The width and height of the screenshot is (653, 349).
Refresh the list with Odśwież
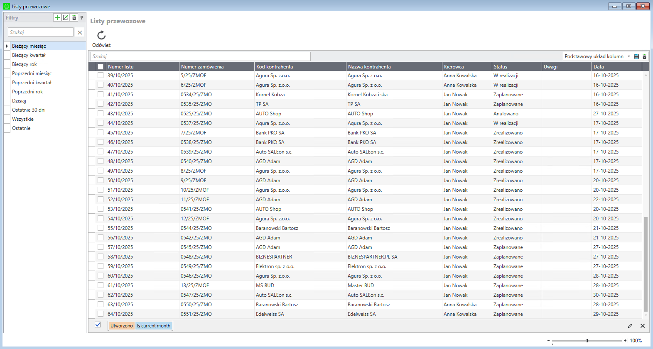[x=101, y=39]
